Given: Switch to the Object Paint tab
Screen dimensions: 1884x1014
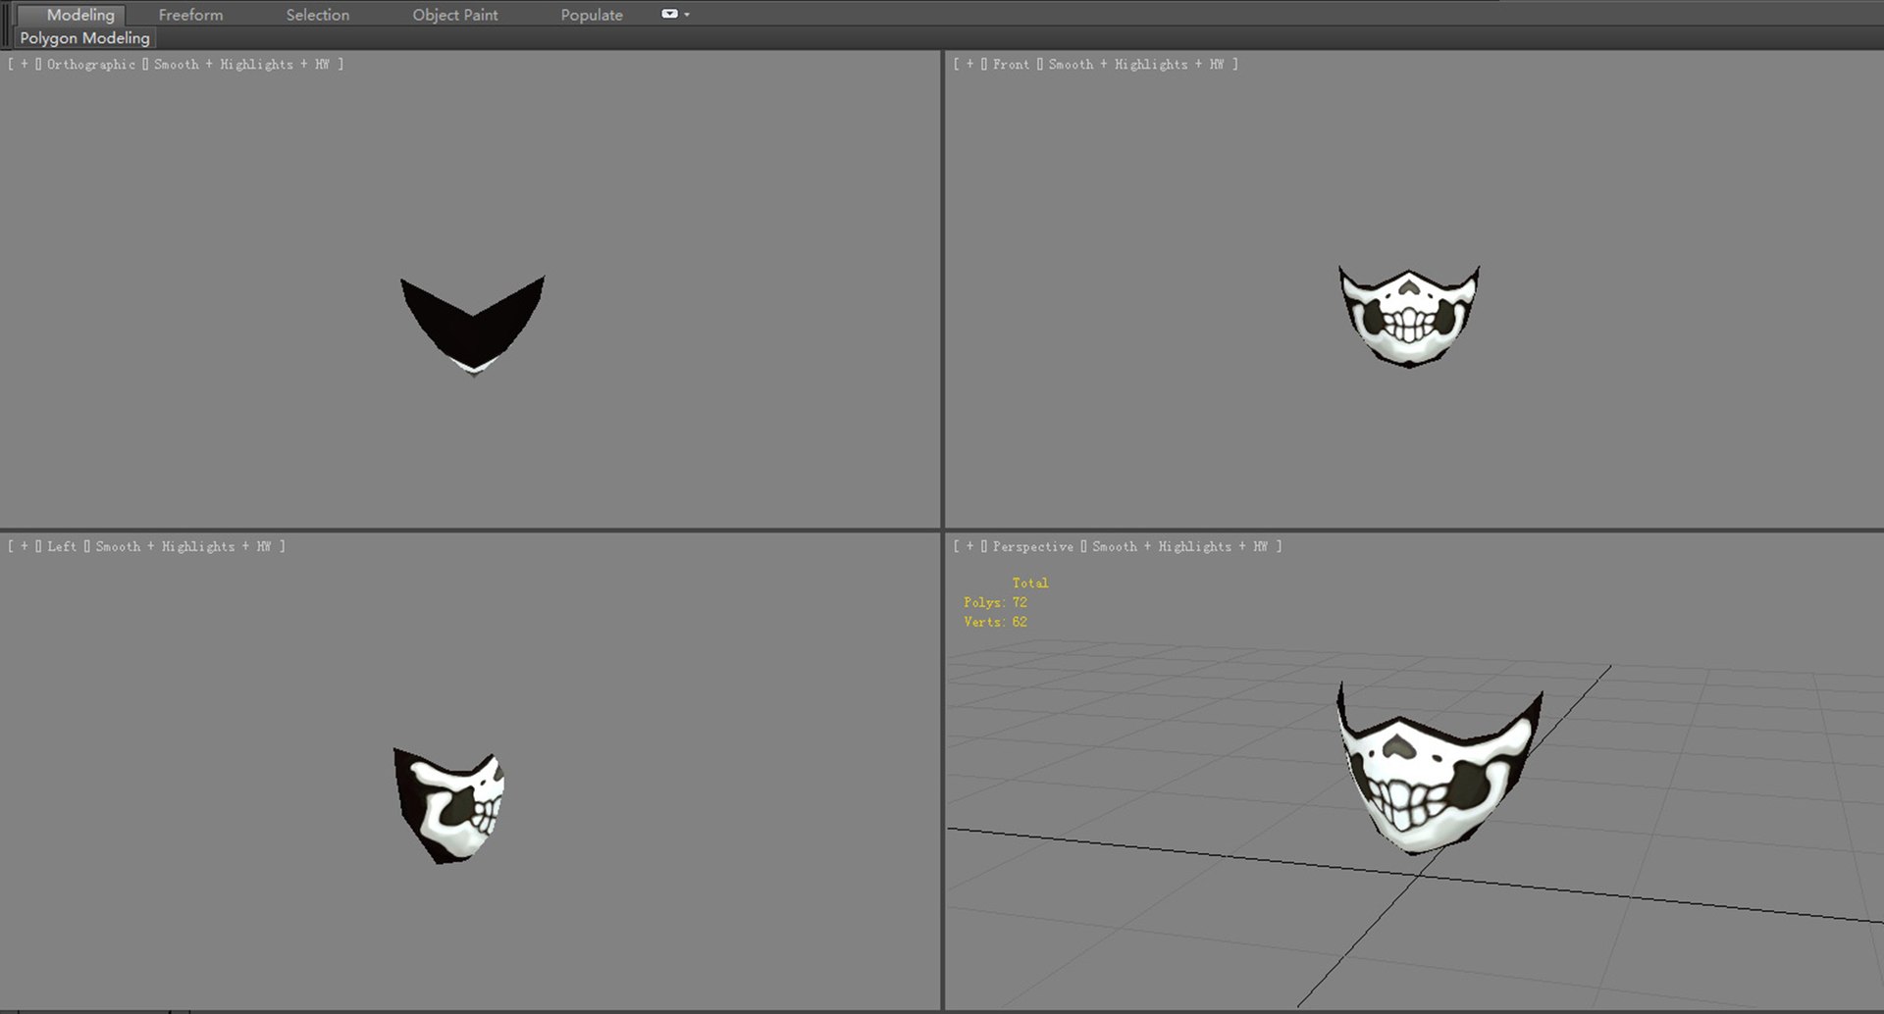Looking at the screenshot, I should (x=454, y=15).
